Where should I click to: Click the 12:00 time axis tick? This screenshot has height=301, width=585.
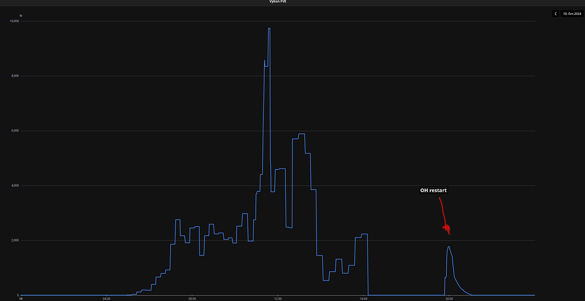(278, 298)
